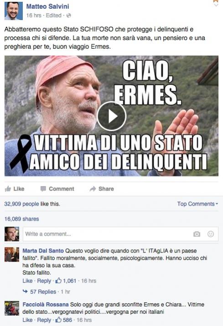Viewport: 223px width, 326px height.
Task: Open the emoji smiley picker
Action: 211,234
